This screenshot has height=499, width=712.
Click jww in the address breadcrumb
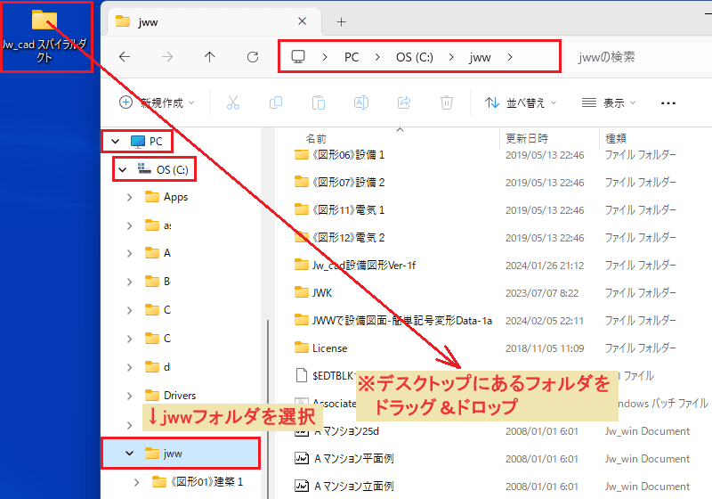pyautogui.click(x=480, y=57)
